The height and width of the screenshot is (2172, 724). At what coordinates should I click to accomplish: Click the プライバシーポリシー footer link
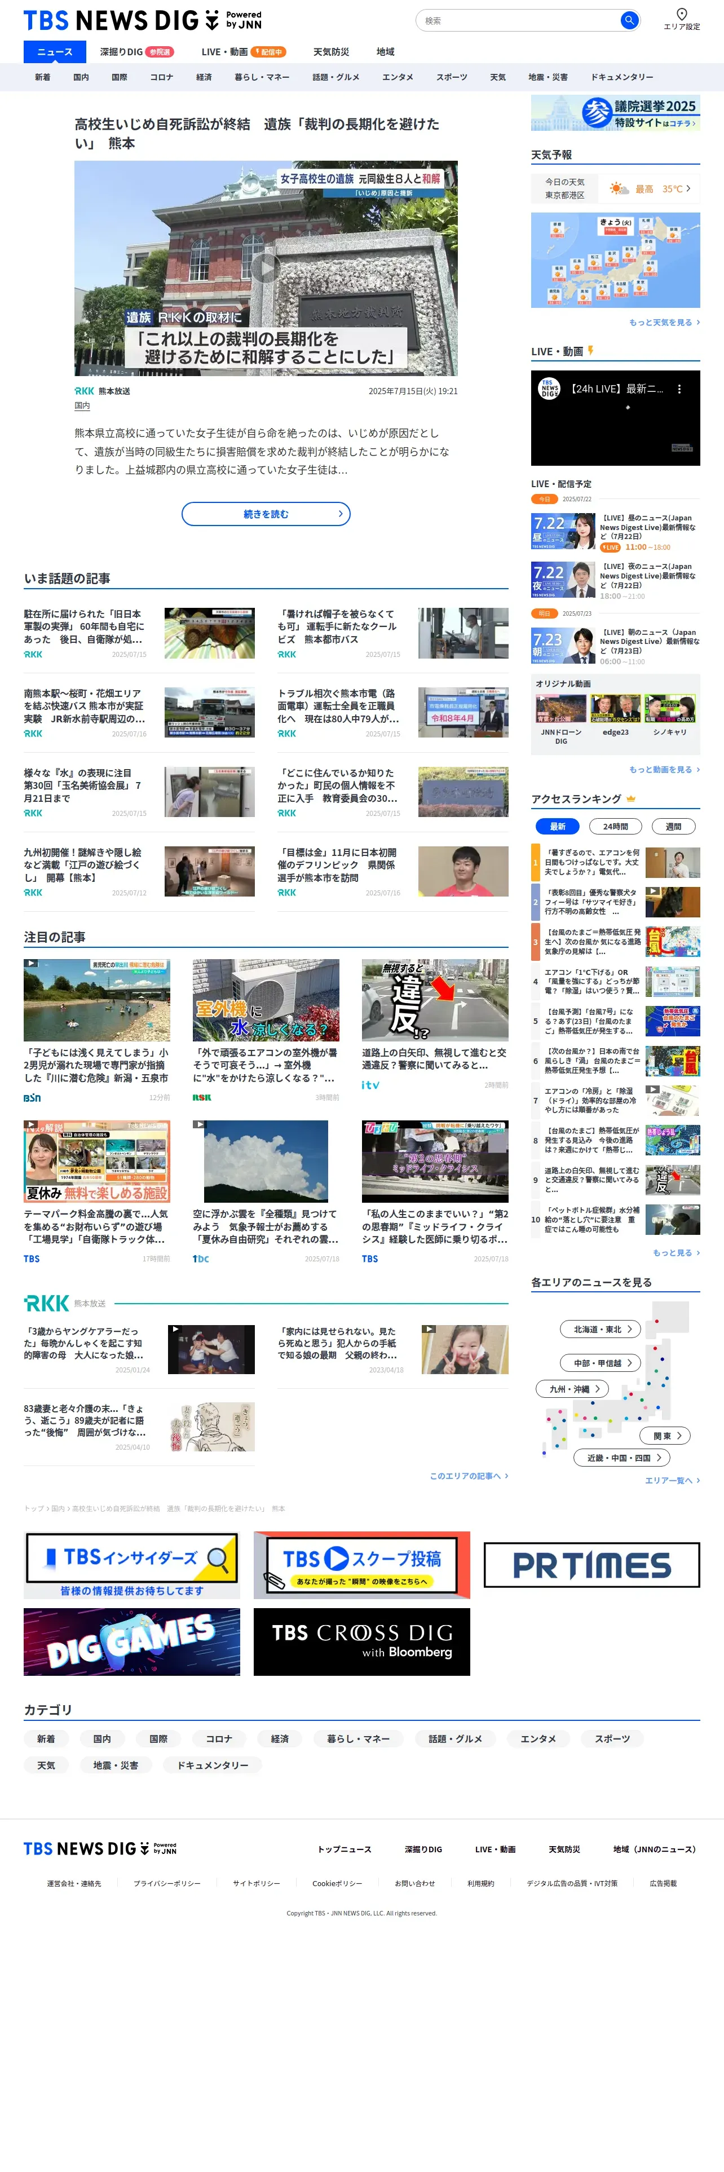coord(167,1883)
